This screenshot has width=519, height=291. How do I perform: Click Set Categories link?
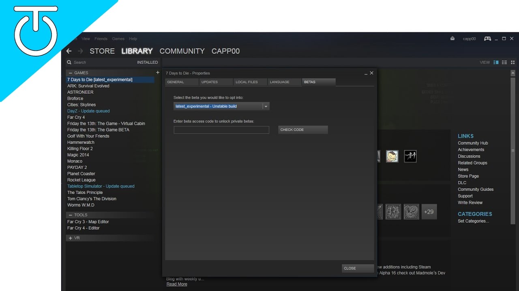(473, 221)
